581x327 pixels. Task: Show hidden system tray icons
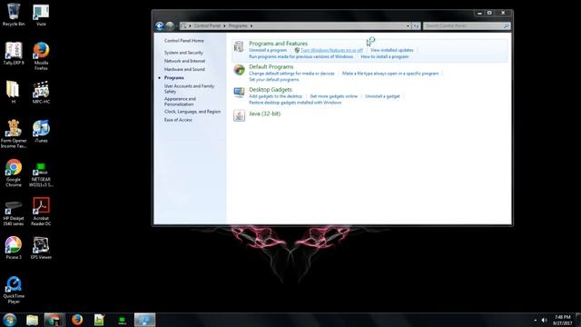(x=535, y=320)
